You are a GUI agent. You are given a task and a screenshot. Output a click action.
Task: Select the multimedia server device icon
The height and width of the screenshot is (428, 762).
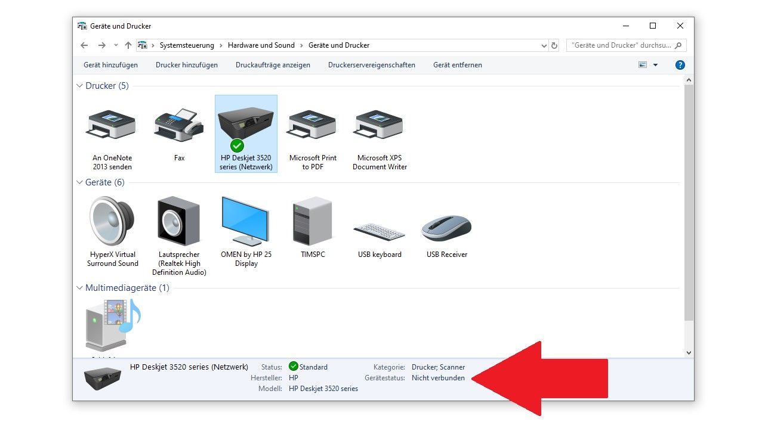pyautogui.click(x=112, y=325)
